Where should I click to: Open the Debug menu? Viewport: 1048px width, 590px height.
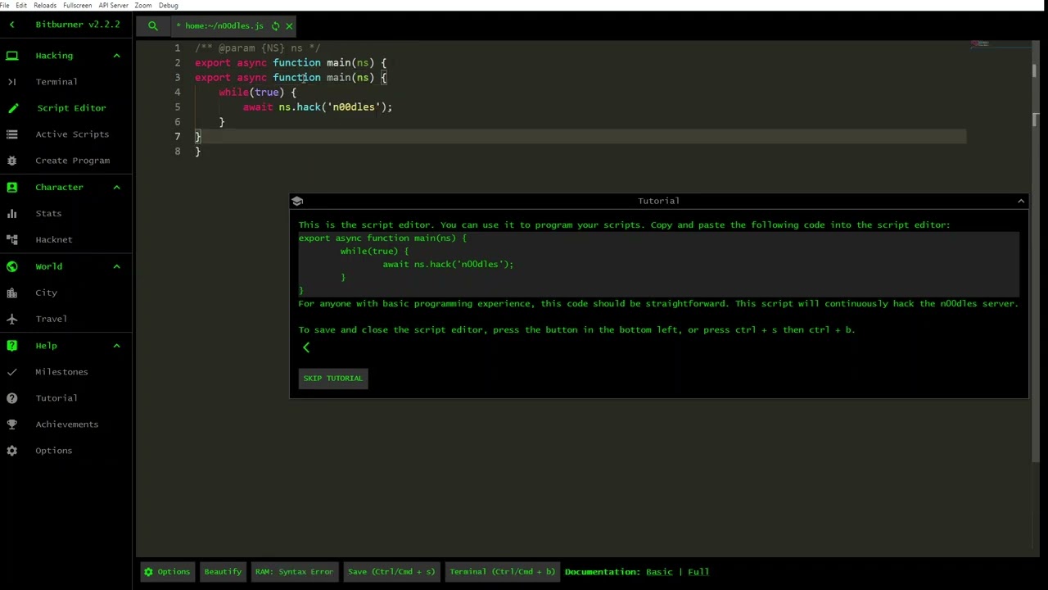coord(168,5)
